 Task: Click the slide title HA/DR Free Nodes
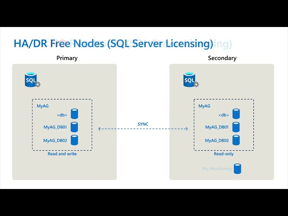(x=113, y=44)
